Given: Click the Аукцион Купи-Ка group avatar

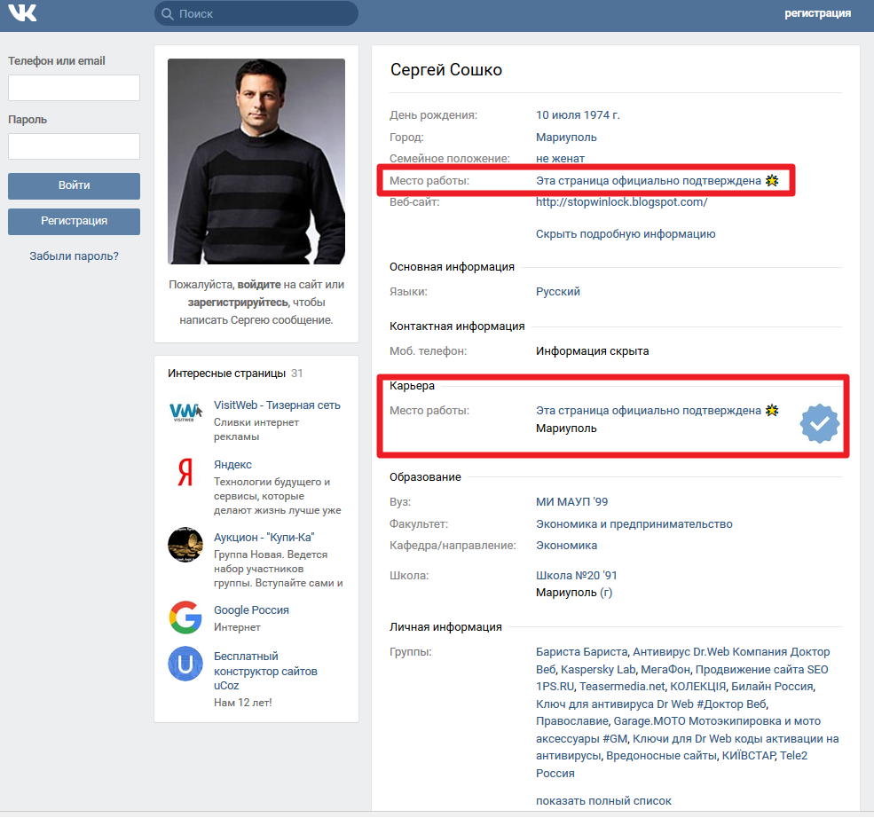Looking at the screenshot, I should coord(185,545).
